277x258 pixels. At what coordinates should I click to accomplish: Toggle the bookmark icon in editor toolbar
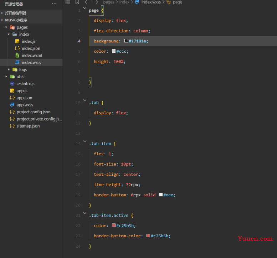point(77,2)
